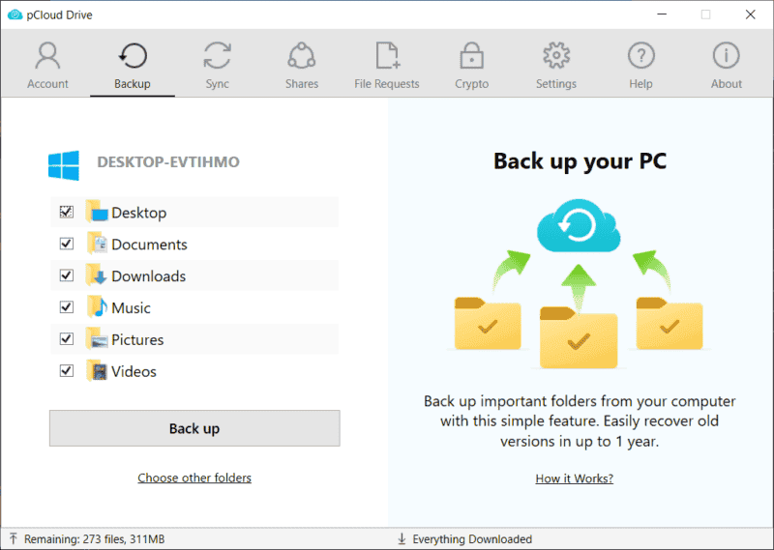This screenshot has height=550, width=774.
Task: Click the Back up your PC heading
Action: pos(580,161)
